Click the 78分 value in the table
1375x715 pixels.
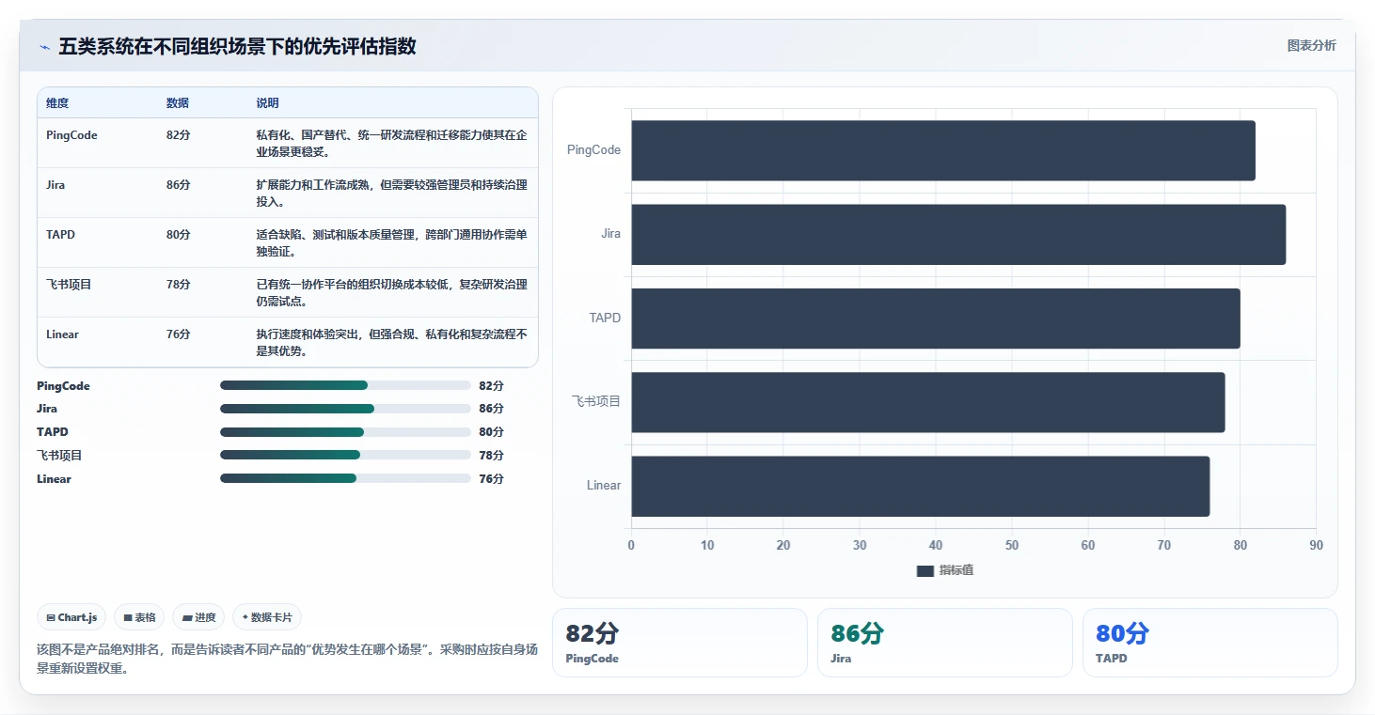[x=178, y=285]
